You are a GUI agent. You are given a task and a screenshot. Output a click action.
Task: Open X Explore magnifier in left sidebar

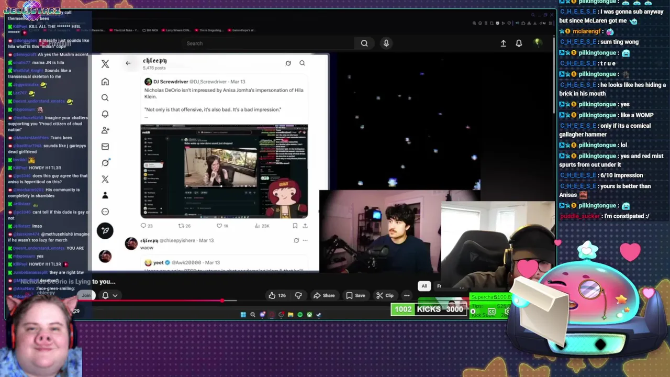pyautogui.click(x=105, y=97)
